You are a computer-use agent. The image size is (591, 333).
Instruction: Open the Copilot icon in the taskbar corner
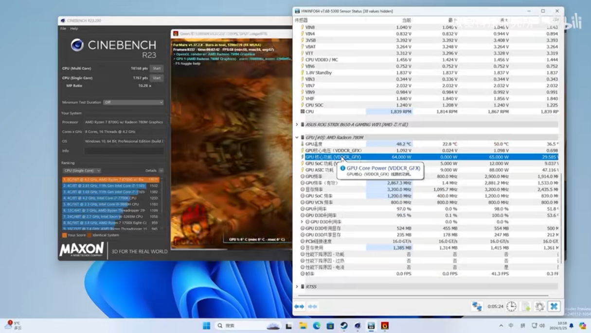tap(582, 326)
